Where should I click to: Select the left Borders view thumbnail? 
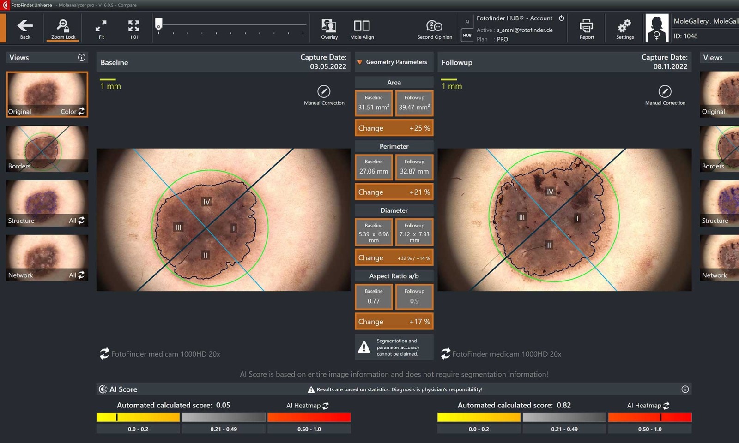click(x=47, y=149)
